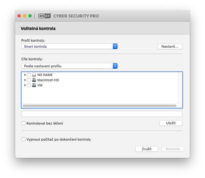Click the scan path text field
205x178 pixels.
(x=102, y=114)
